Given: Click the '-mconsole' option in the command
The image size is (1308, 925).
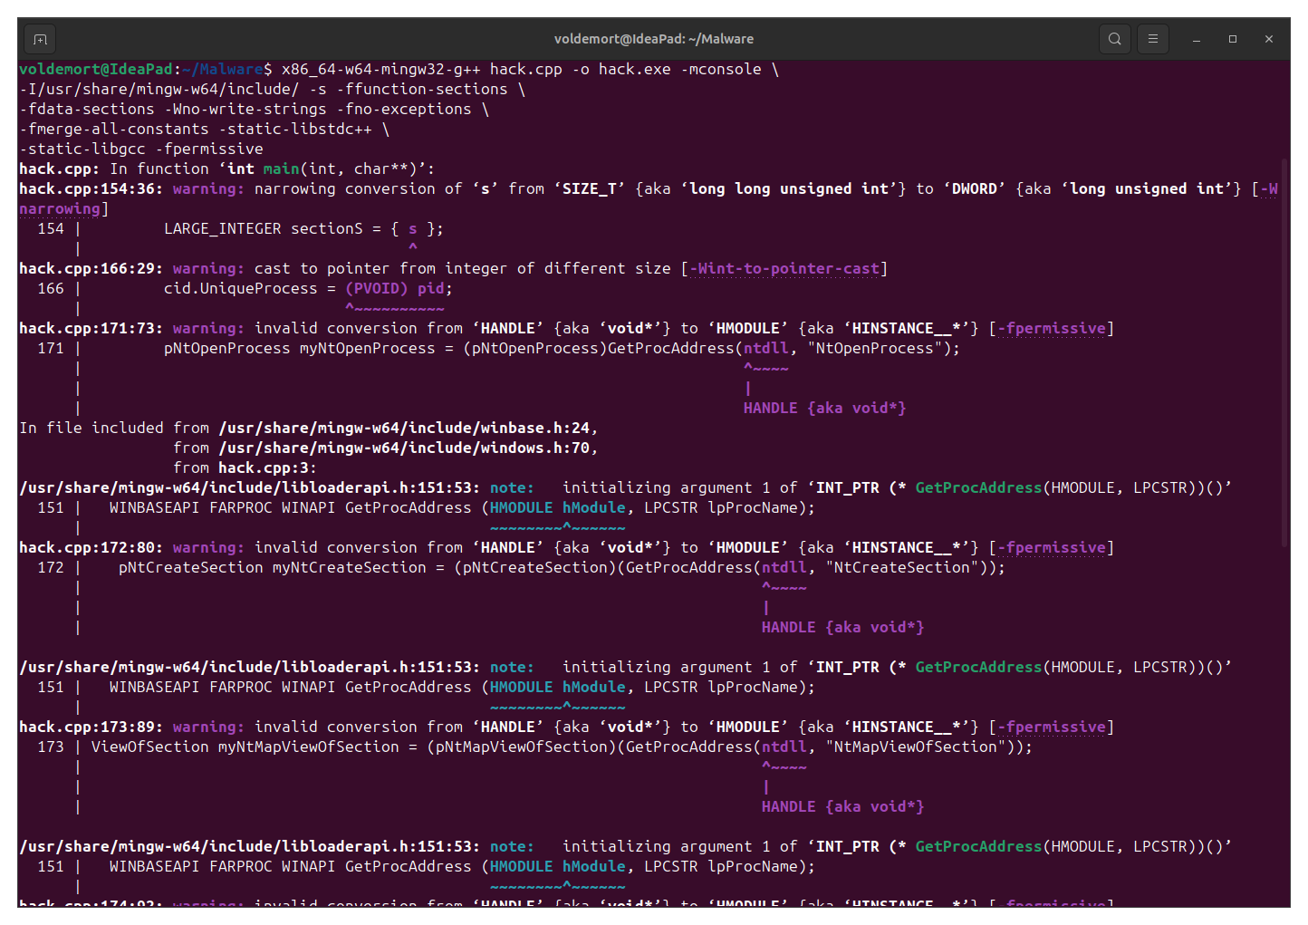Looking at the screenshot, I should click(721, 70).
